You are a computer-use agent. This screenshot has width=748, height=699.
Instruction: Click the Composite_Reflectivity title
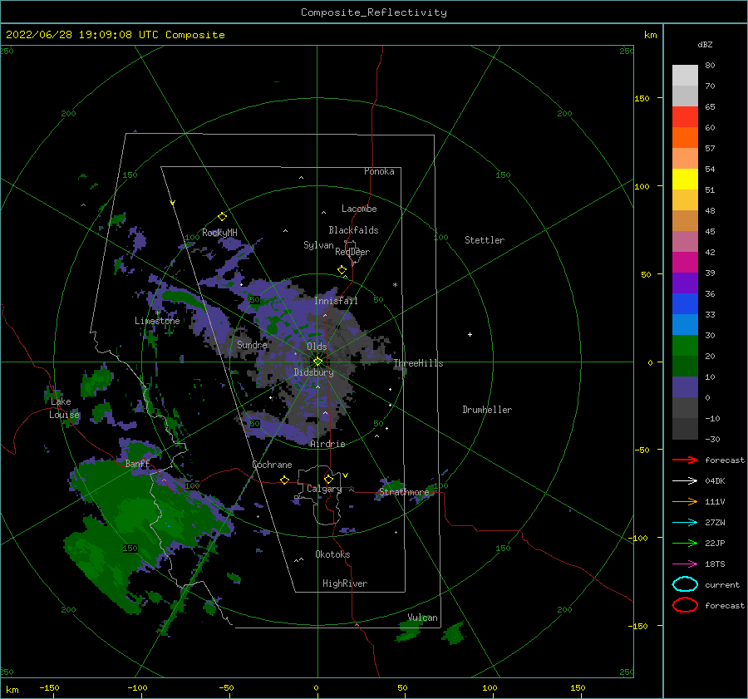[x=374, y=12]
